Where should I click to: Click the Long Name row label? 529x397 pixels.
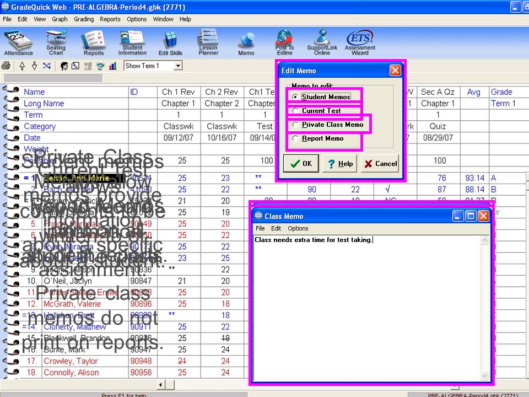(x=44, y=103)
